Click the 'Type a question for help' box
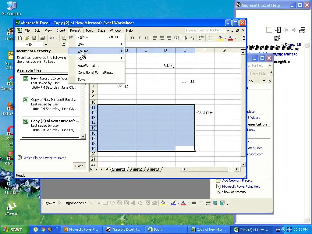This screenshot has width=312, height=234. coord(205,30)
